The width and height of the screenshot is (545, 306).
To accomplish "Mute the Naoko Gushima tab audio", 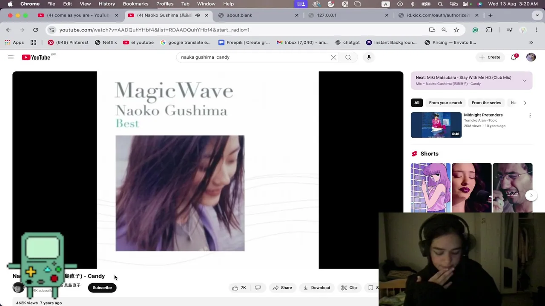I will [198, 15].
